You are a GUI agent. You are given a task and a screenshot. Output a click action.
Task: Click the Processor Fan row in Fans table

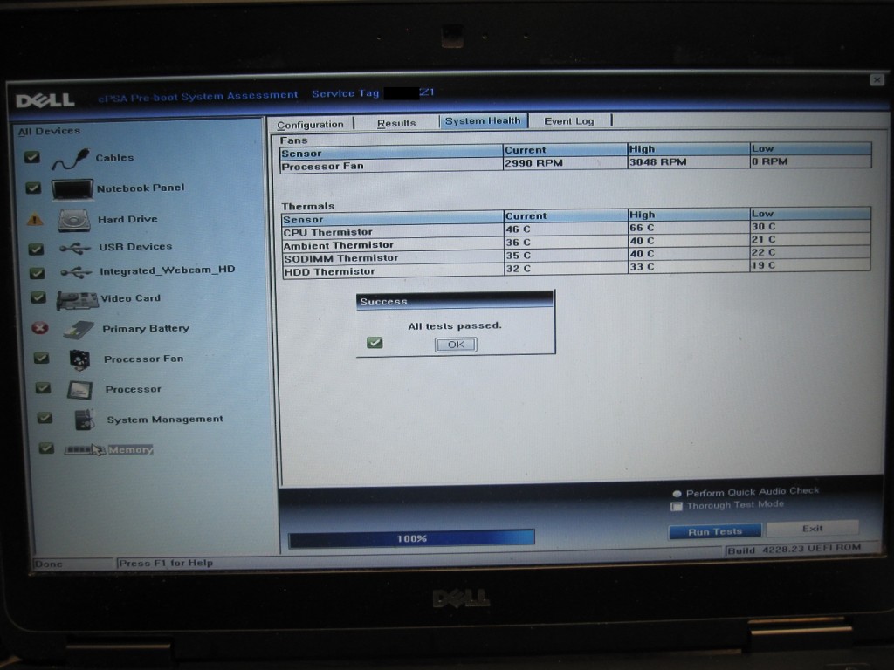pyautogui.click(x=576, y=163)
